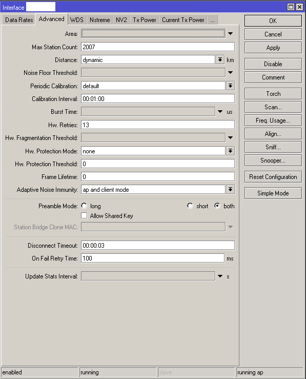This screenshot has width=306, height=379.
Task: Select the long preamble mode
Action: coord(84,206)
